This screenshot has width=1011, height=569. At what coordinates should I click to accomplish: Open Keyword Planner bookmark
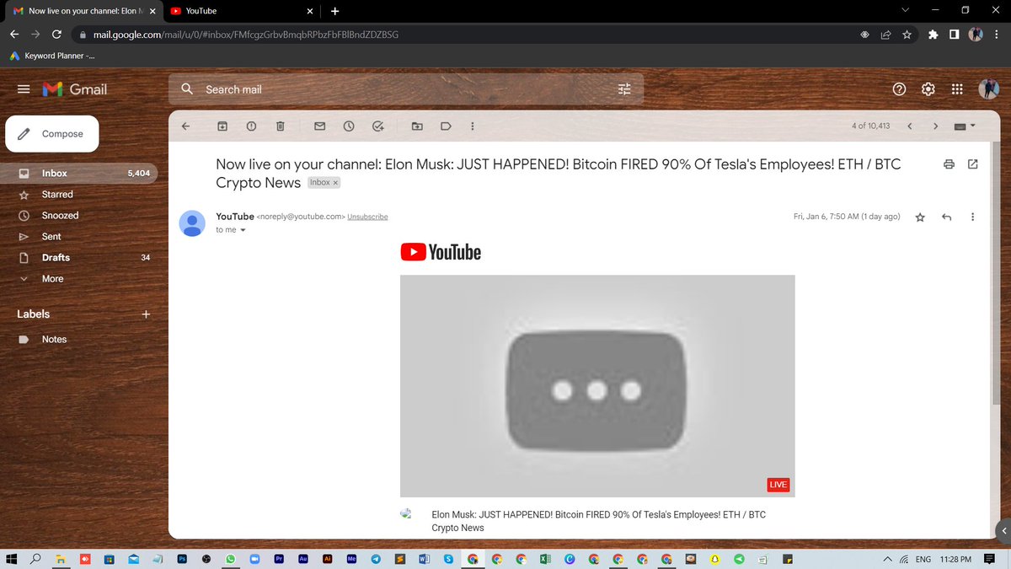[52, 56]
